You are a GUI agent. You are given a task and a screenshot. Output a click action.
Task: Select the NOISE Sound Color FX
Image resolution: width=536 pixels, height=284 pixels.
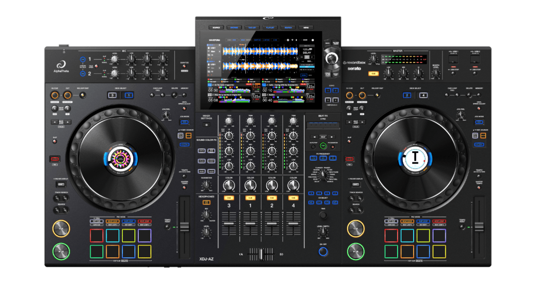tap(202, 171)
